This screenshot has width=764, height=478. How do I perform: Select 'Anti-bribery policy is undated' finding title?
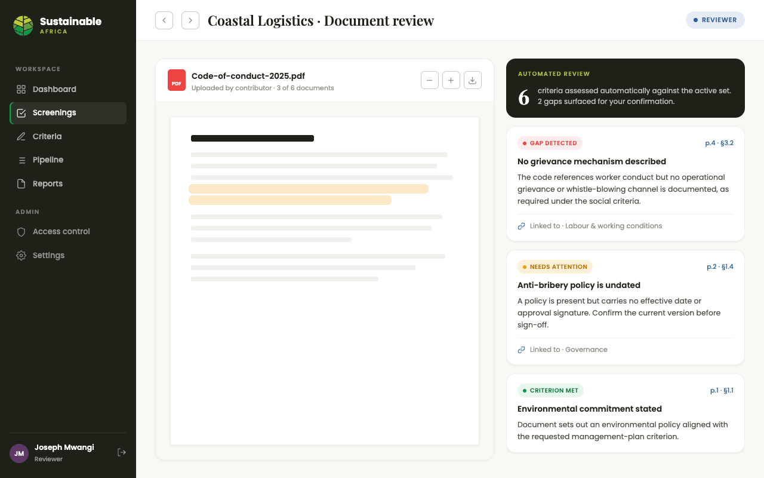(579, 285)
